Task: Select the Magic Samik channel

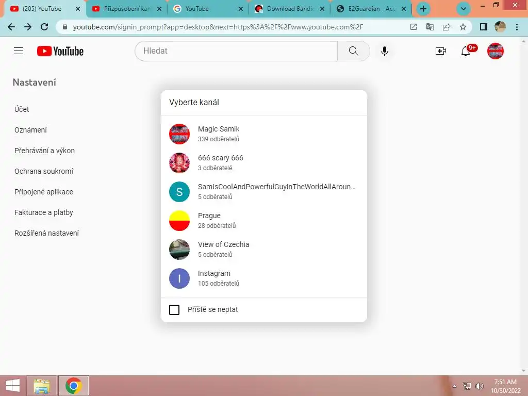Action: pos(263,134)
